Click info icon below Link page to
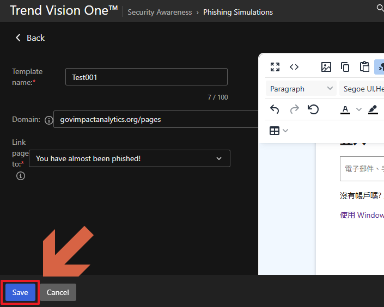Image resolution: width=384 pixels, height=307 pixels. click(x=21, y=176)
